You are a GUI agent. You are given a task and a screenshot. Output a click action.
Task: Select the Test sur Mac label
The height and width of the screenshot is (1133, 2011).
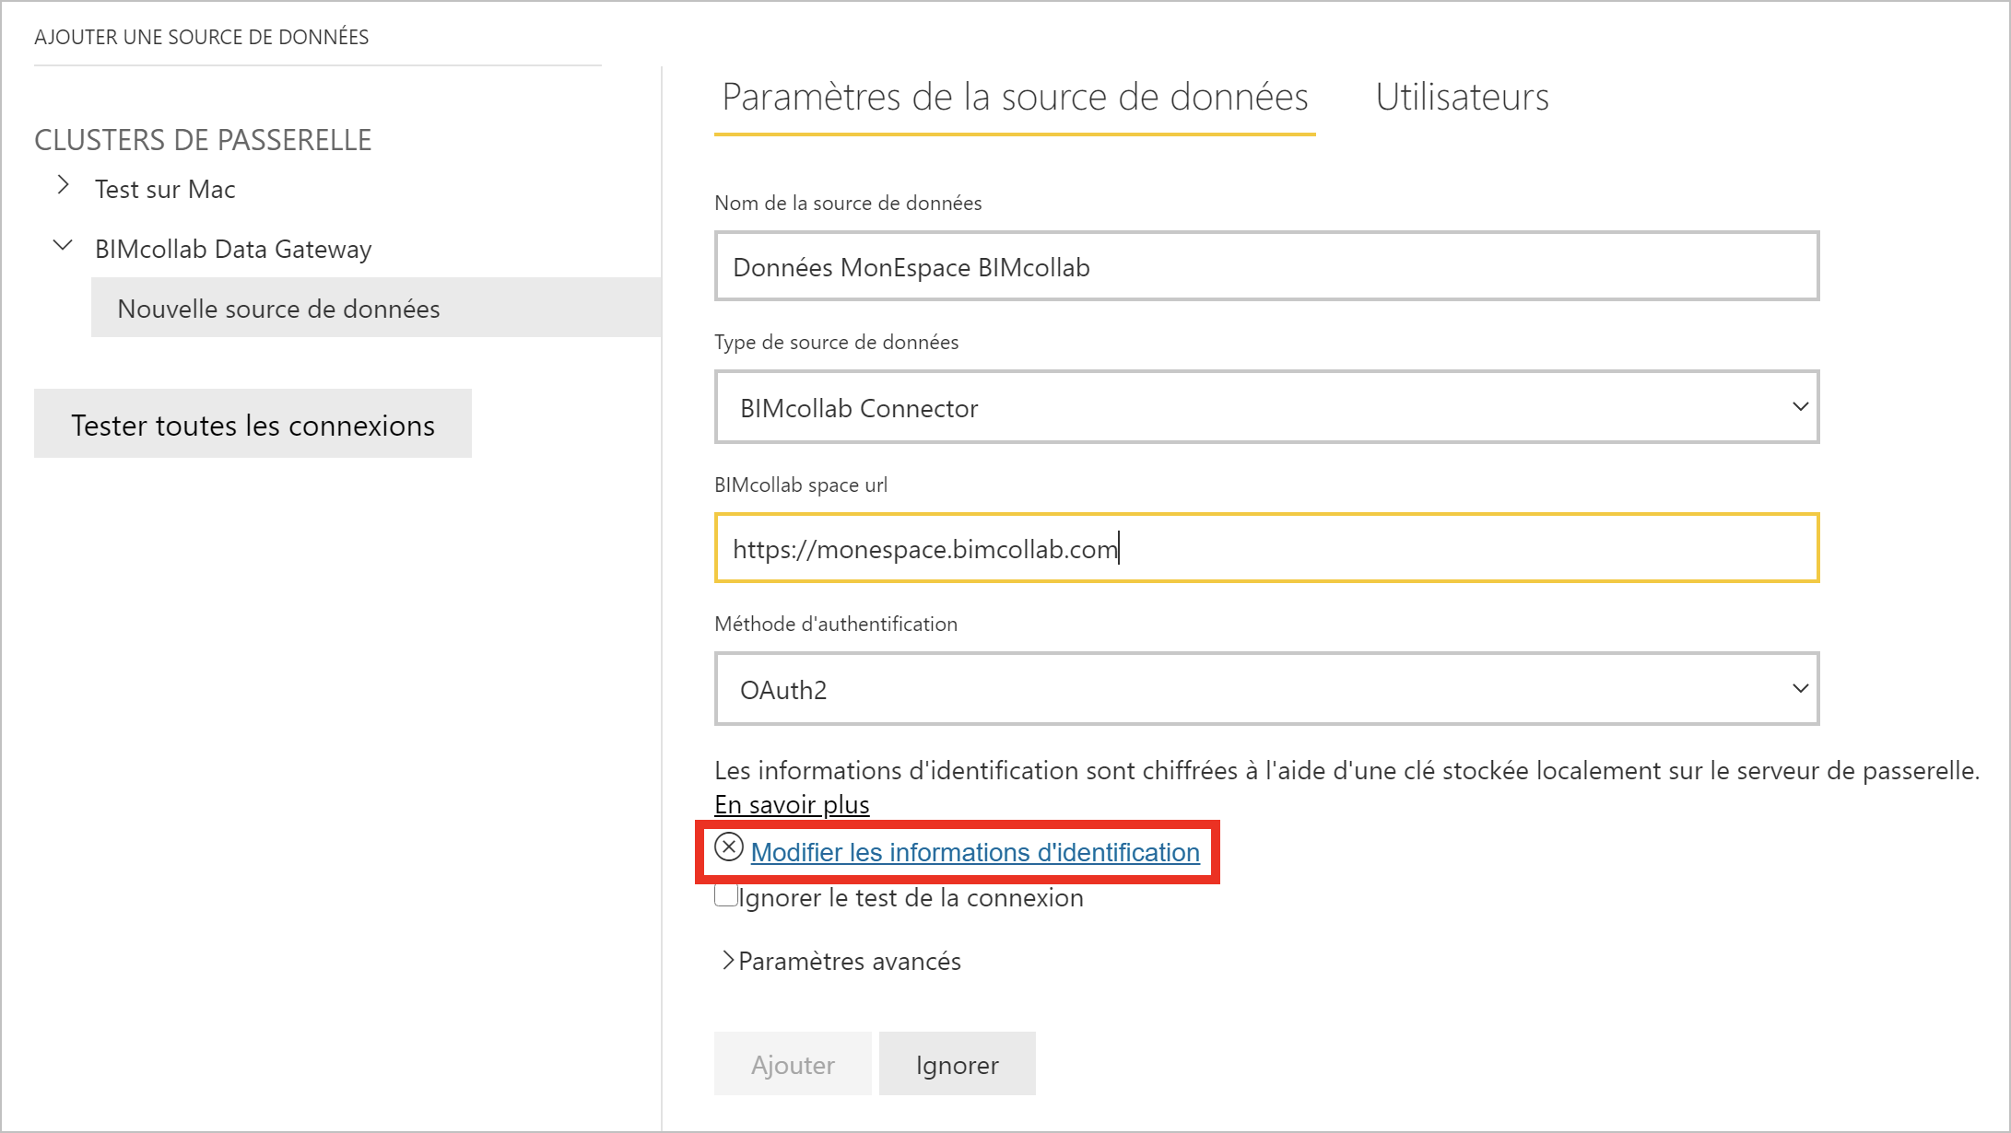pyautogui.click(x=165, y=189)
